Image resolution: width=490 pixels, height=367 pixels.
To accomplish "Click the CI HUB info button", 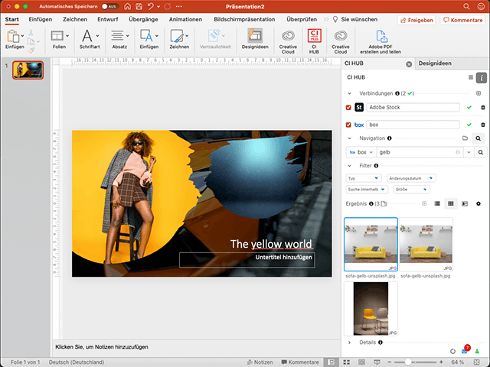I will [482, 77].
